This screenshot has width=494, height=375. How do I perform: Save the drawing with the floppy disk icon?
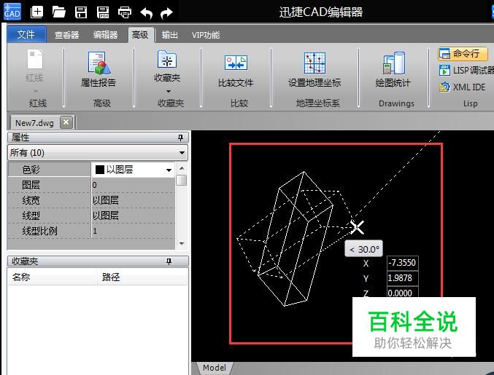pyautogui.click(x=81, y=12)
